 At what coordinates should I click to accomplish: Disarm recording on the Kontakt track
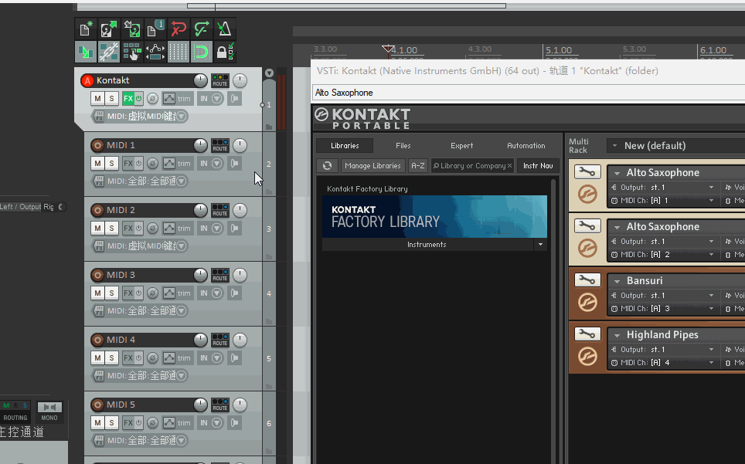[x=87, y=80]
